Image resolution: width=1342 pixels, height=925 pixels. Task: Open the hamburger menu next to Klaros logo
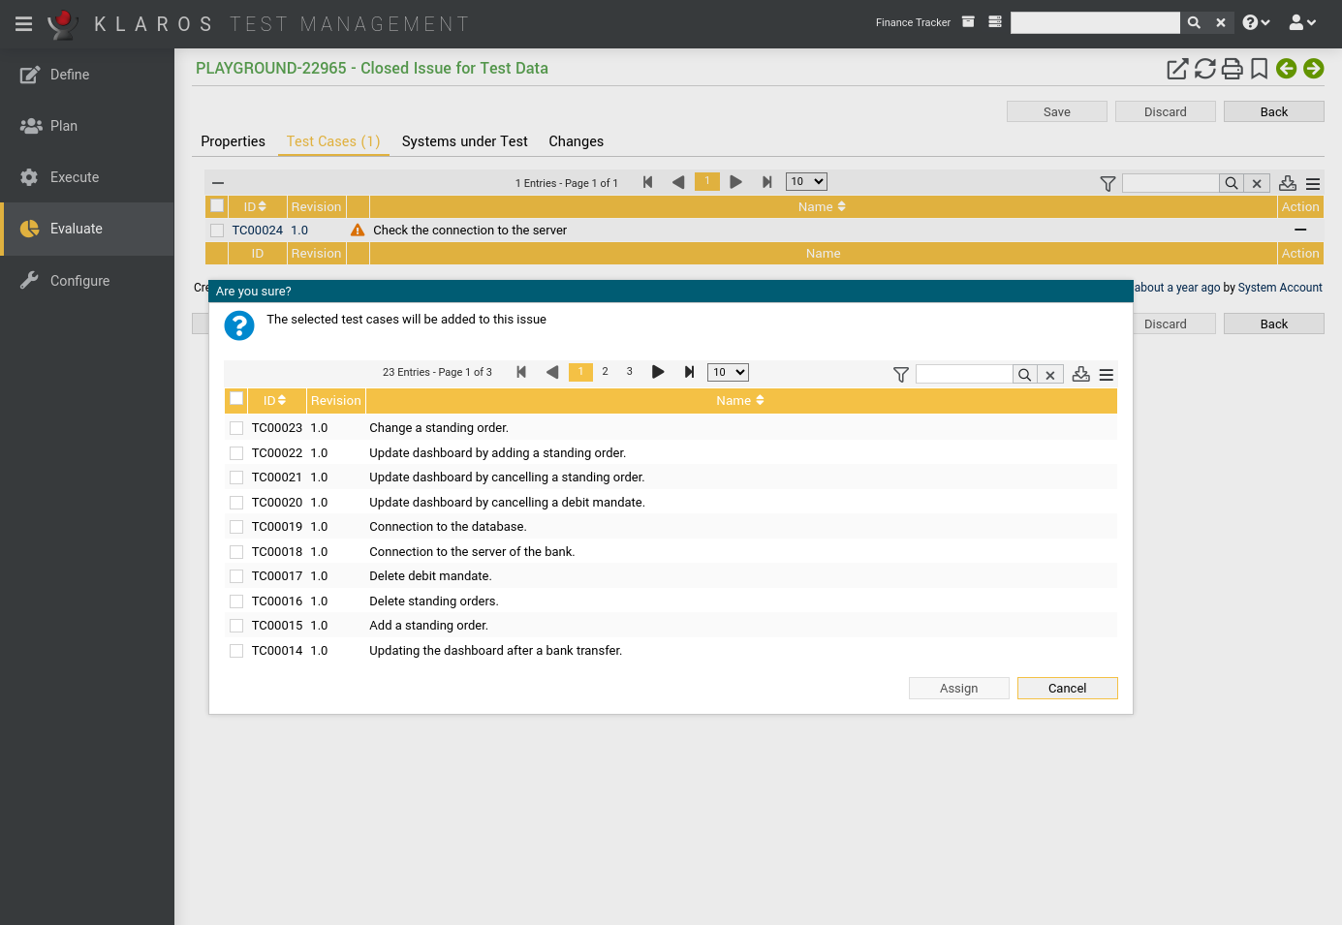click(23, 23)
